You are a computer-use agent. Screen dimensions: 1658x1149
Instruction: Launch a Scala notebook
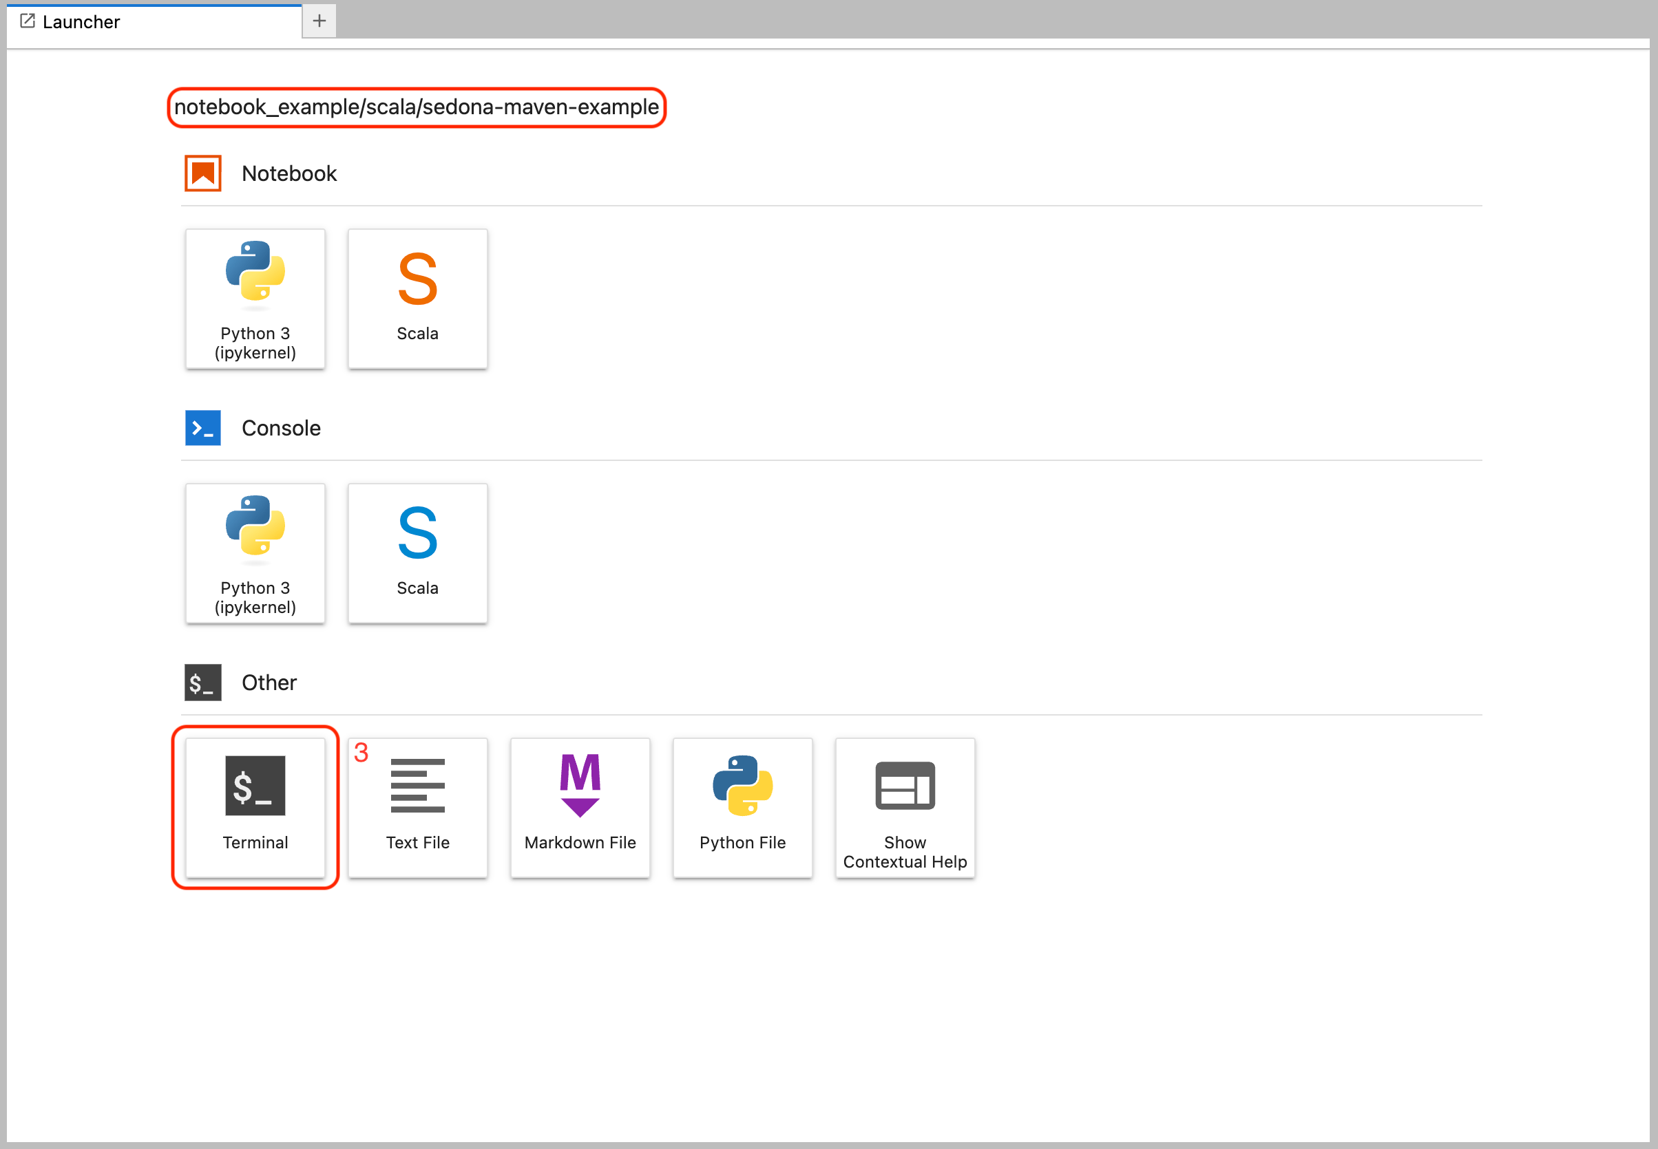[x=417, y=299]
